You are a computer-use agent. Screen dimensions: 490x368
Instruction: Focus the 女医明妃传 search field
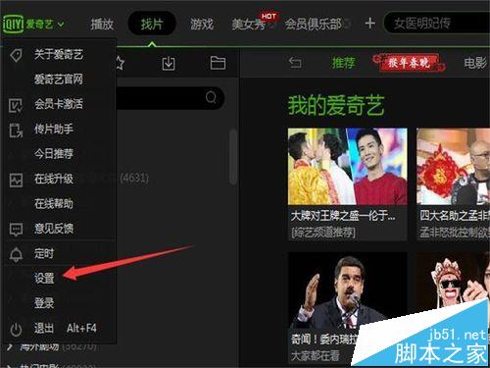pos(438,24)
